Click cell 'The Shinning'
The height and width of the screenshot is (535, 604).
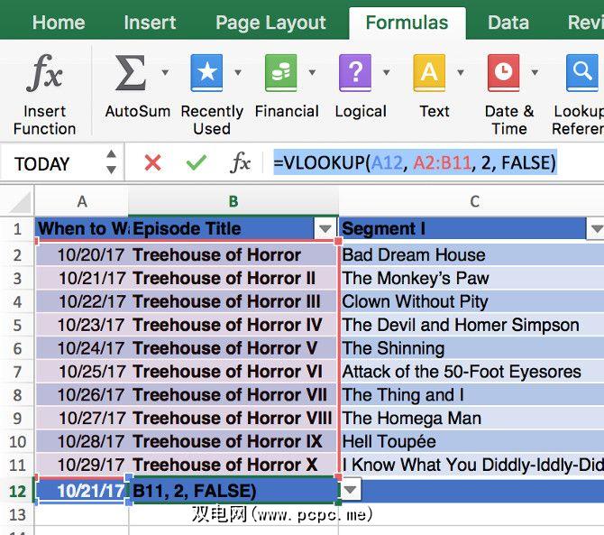471,348
